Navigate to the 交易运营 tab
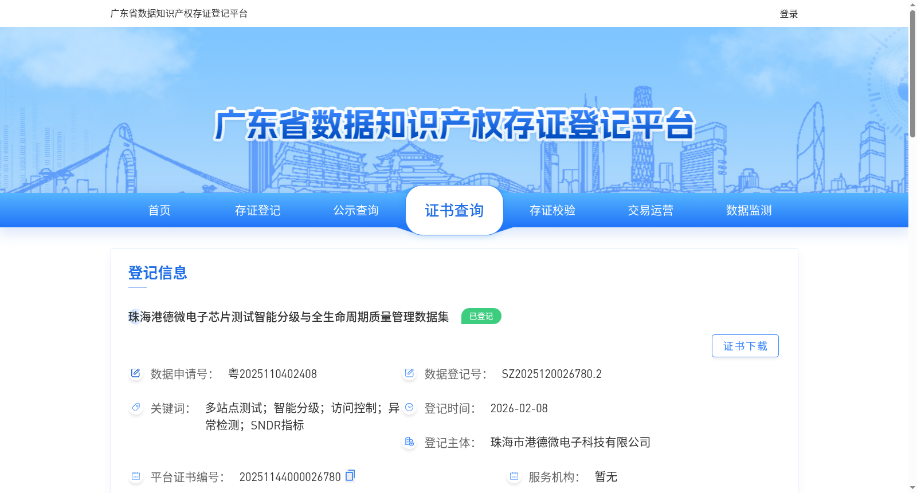 point(650,210)
